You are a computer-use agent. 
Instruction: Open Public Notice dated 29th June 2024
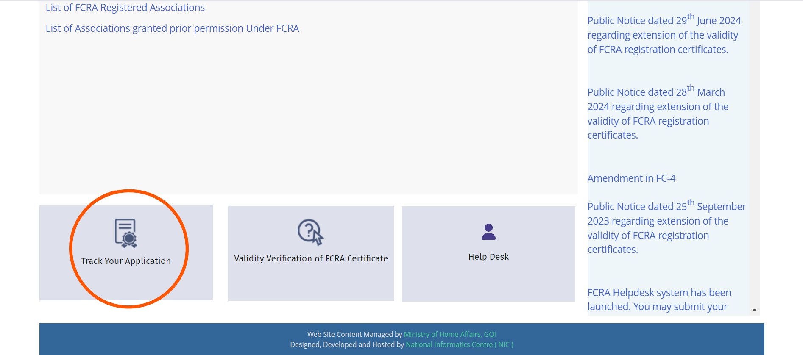click(664, 35)
